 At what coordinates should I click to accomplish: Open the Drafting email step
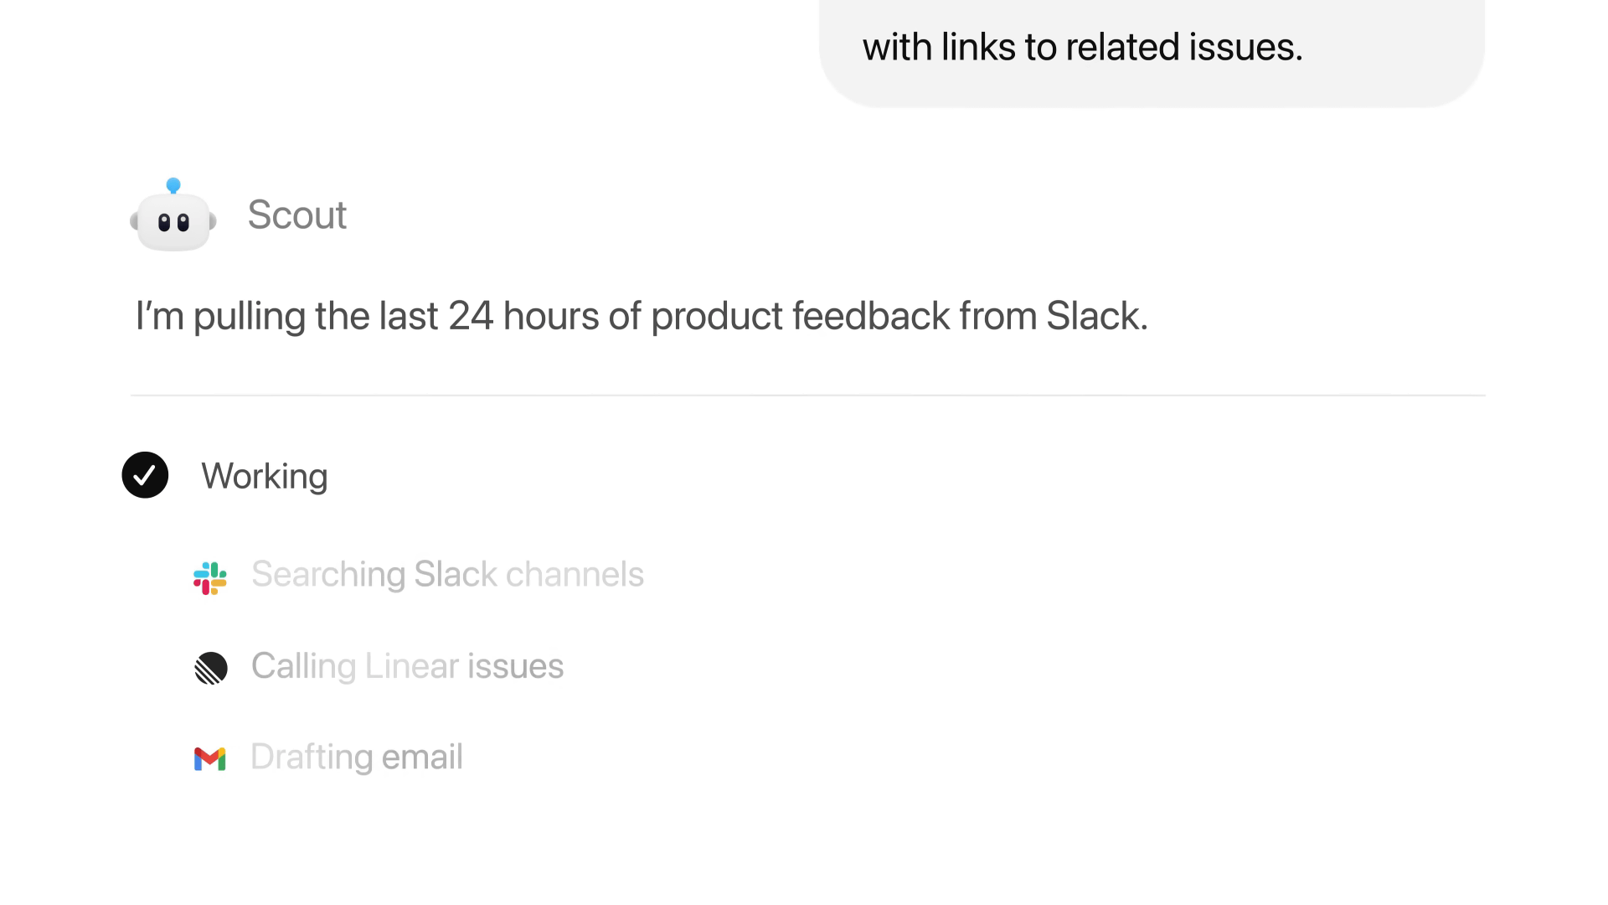[356, 757]
